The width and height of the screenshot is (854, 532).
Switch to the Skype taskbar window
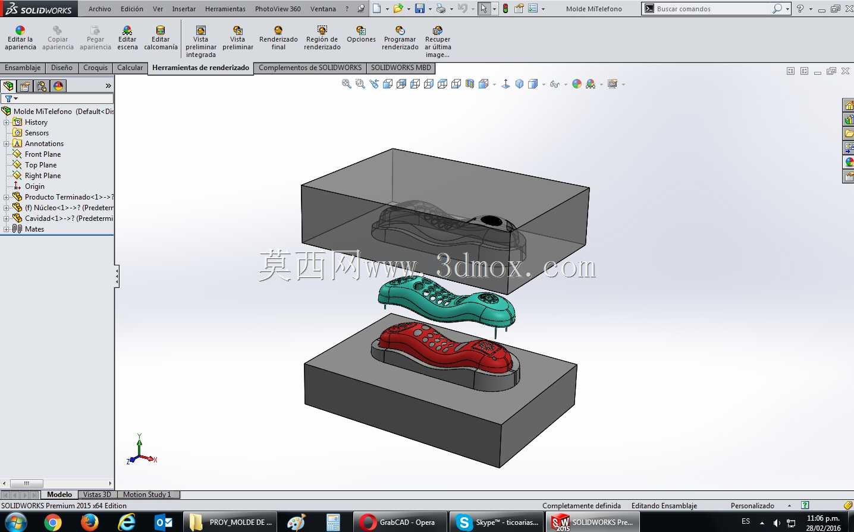click(497, 522)
